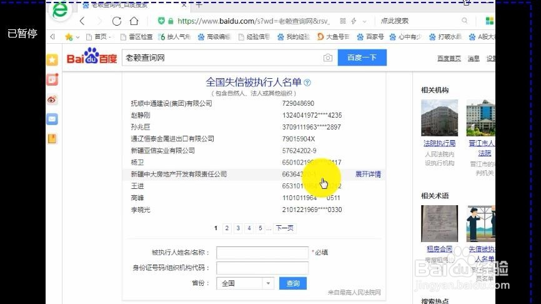Open 首页 bookmark

pyautogui.click(x=98, y=37)
